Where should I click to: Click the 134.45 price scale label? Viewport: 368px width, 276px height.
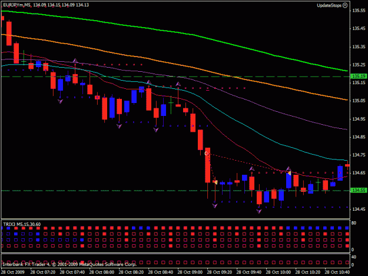pos(359,209)
